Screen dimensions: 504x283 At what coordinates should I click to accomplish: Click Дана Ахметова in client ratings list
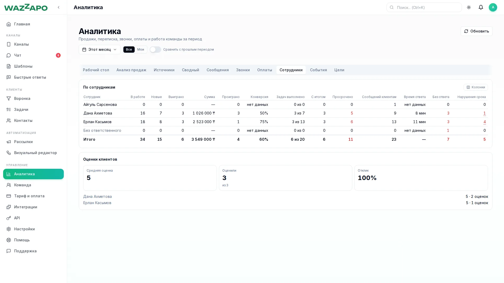(97, 197)
